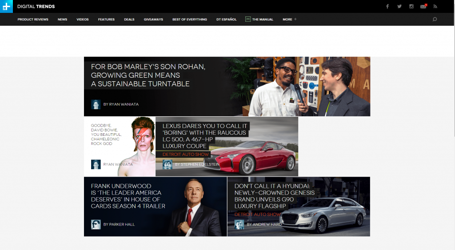This screenshot has width=455, height=250.
Task: Open the Twitter social icon
Action: pyautogui.click(x=399, y=6)
